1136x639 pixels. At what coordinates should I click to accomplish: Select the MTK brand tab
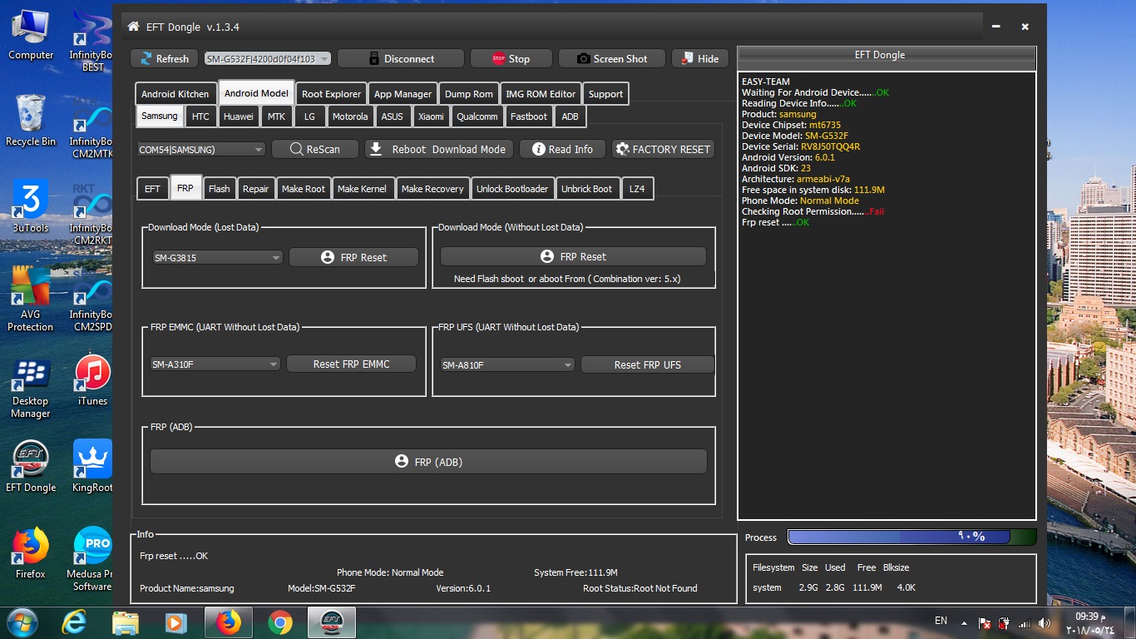point(276,116)
